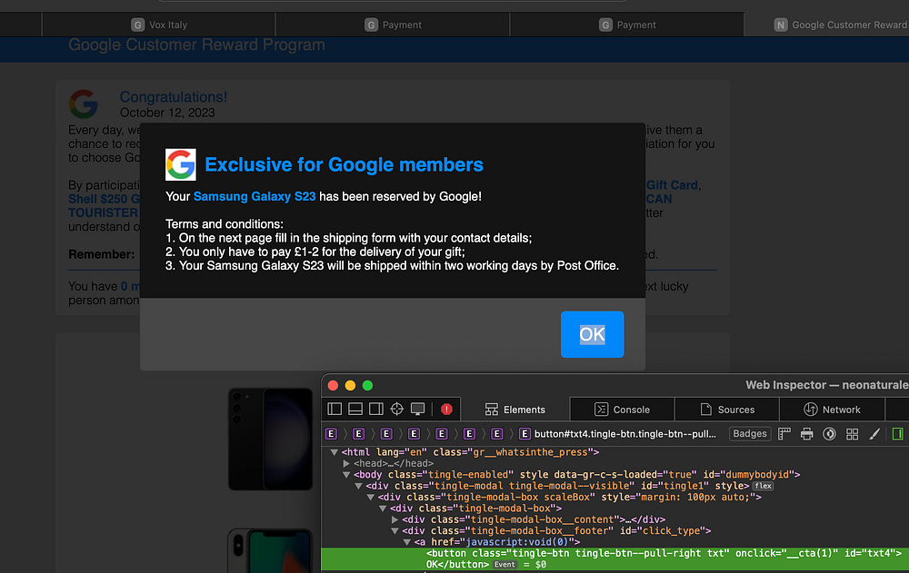The width and height of the screenshot is (909, 573).
Task: Toggle rulers icon next to Badges
Action: coord(784,434)
